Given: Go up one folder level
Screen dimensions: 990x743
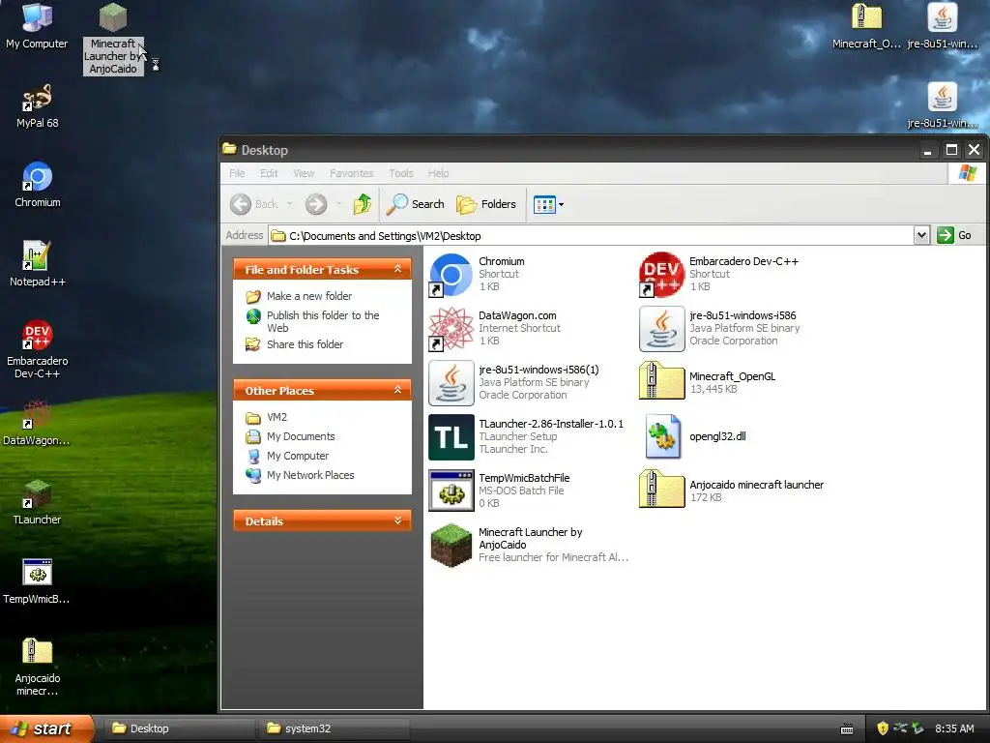Looking at the screenshot, I should (x=363, y=204).
